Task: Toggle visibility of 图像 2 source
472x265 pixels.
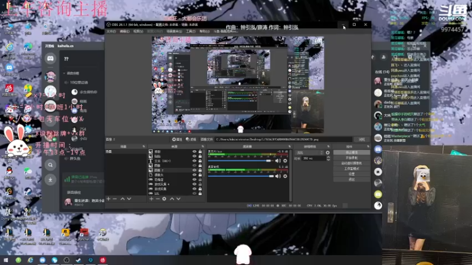Action: coord(194,170)
